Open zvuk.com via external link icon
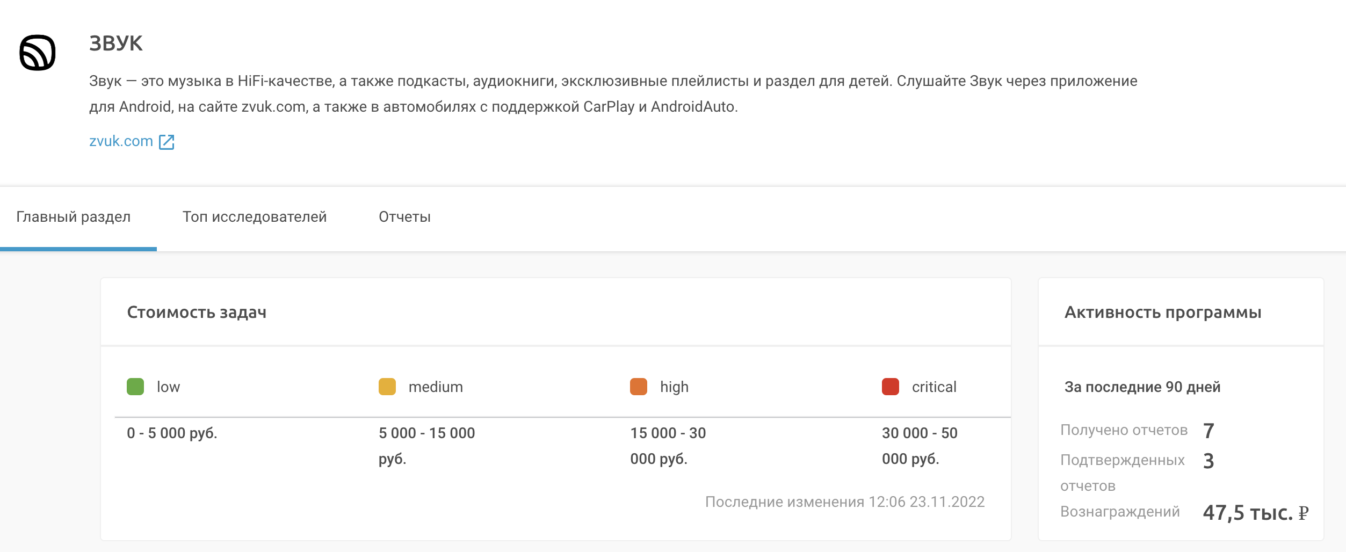Viewport: 1346px width, 552px height. coord(167,141)
